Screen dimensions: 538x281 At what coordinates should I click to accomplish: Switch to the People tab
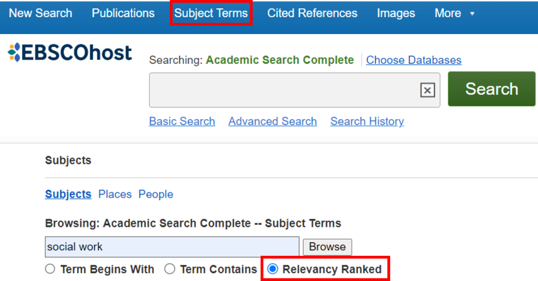click(x=156, y=194)
